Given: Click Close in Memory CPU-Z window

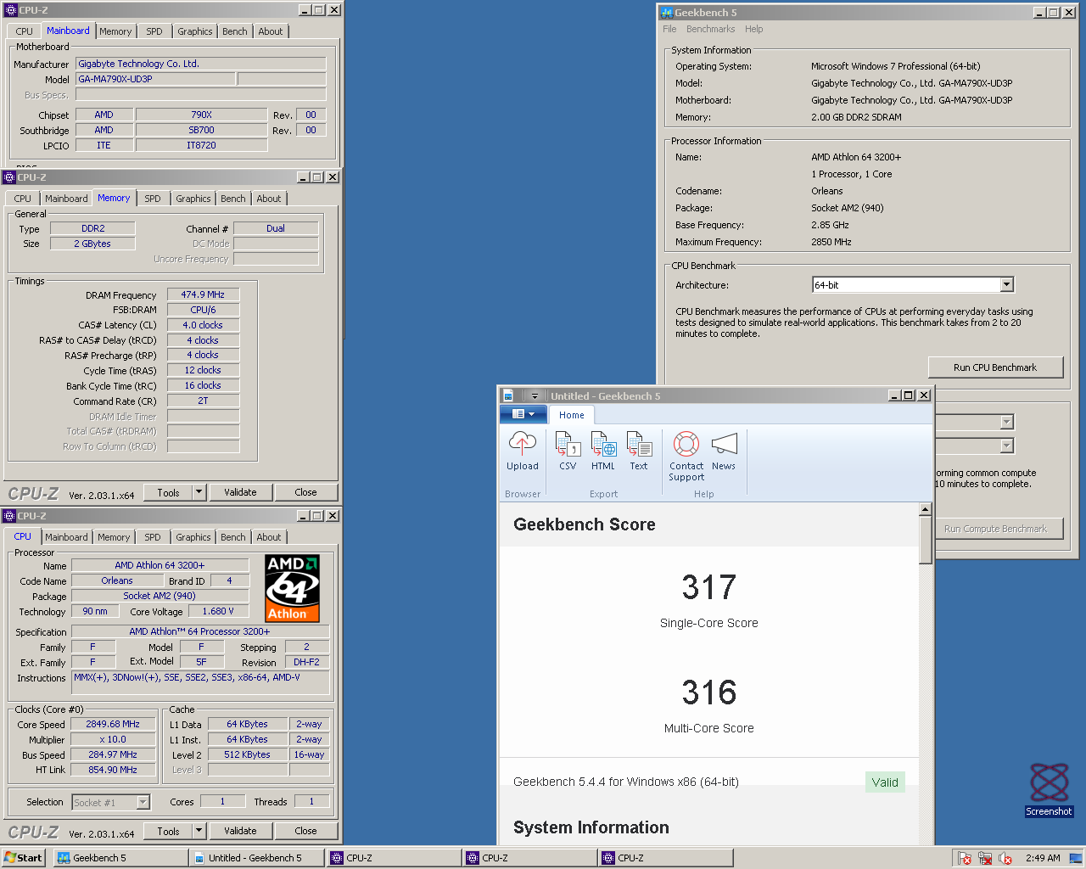Looking at the screenshot, I should (x=305, y=492).
